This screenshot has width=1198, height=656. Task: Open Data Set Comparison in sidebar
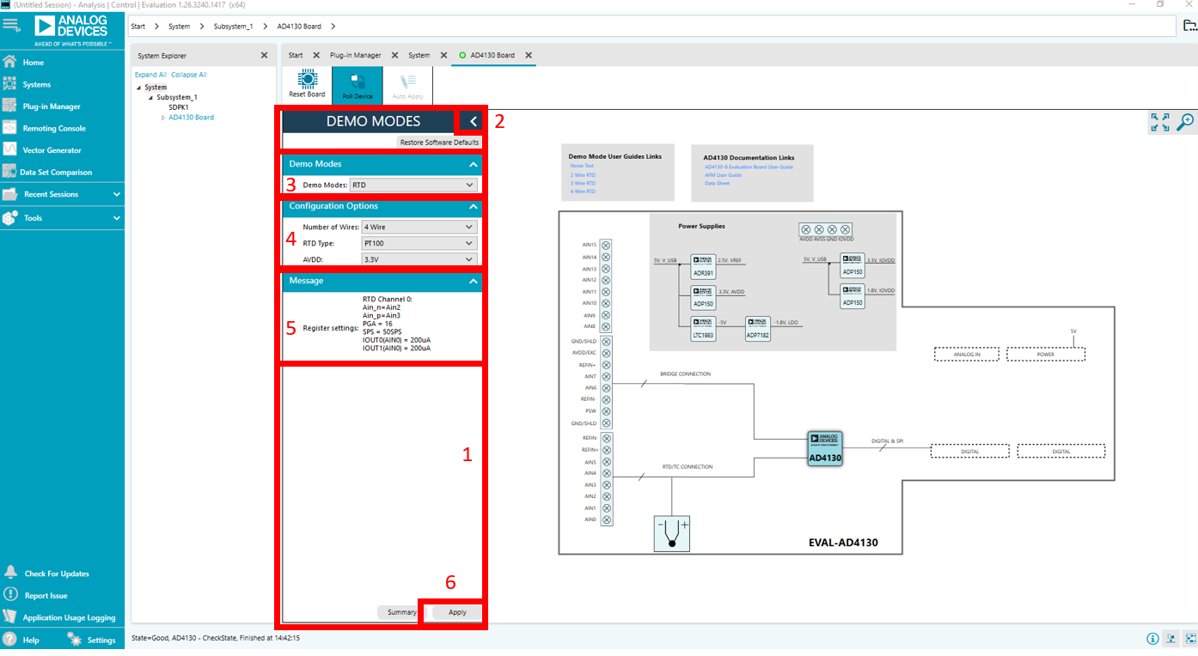[x=56, y=172]
